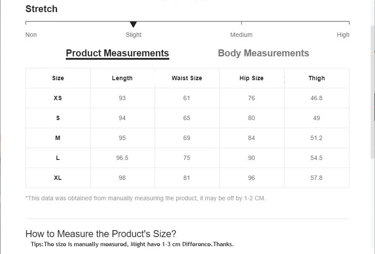Click the S size thigh value 49
Image resolution: width=375 pixels, height=254 pixels.
pyautogui.click(x=317, y=118)
